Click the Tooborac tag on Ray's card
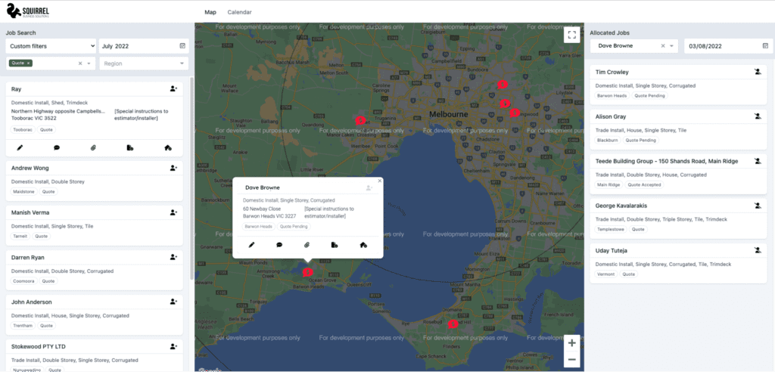The image size is (775, 387). point(23,130)
